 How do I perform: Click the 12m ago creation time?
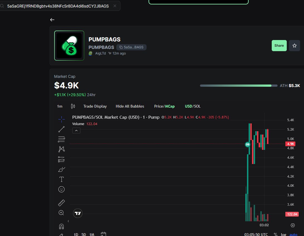tap(119, 53)
